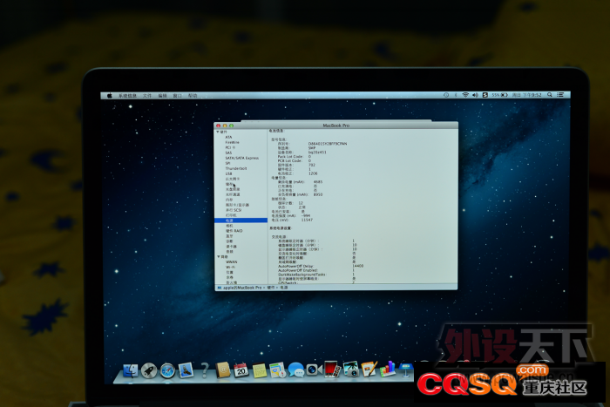
Task: Click MacBook Pro window title bar
Action: [336, 125]
